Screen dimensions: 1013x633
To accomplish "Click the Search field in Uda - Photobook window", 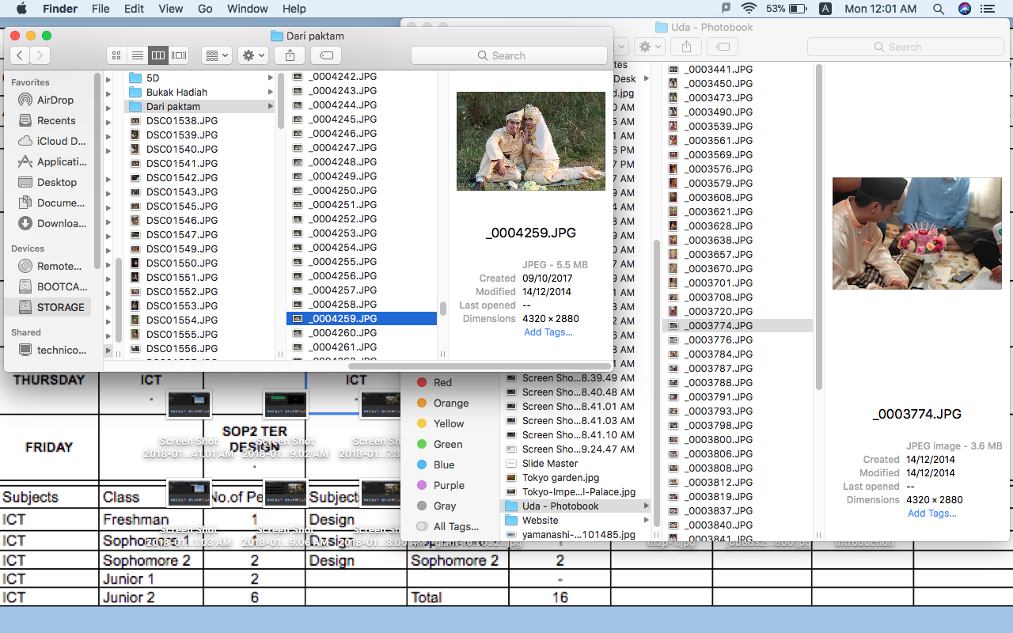I will tap(905, 47).
